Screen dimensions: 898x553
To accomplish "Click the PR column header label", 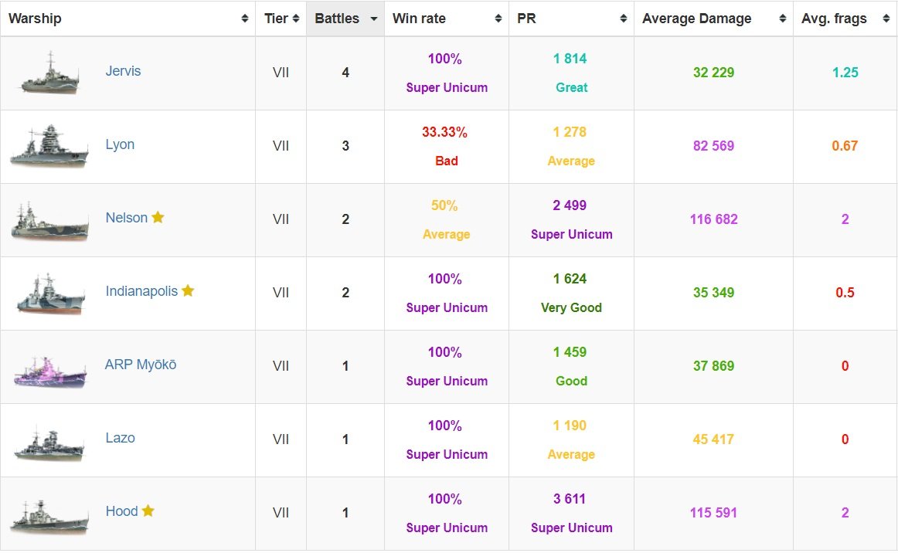I will pos(526,19).
